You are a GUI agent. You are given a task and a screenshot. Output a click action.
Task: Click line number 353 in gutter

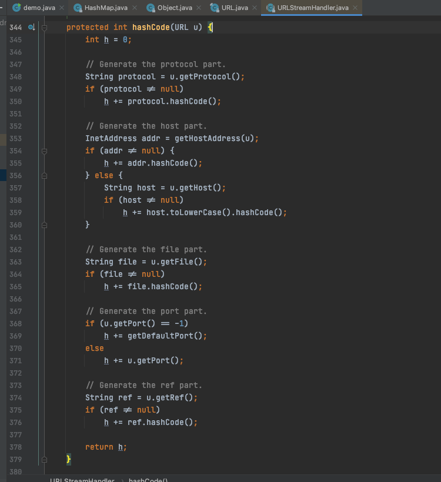16,139
